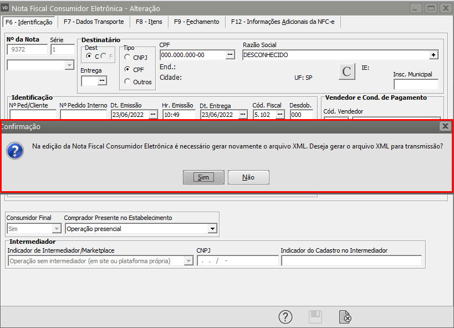
Task: Open the Entrega lookup ellipsis button
Action: point(101,81)
